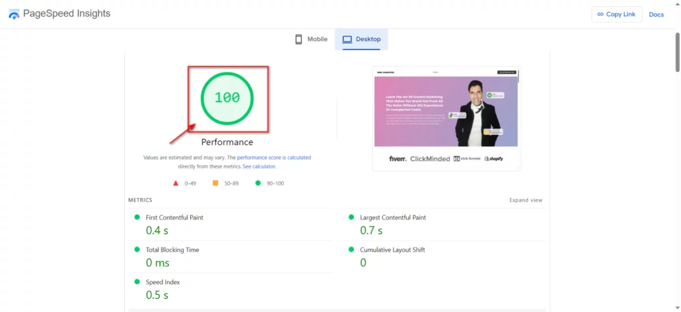This screenshot has width=681, height=312.
Task: Click the green circle 90–100 legend icon
Action: (x=258, y=183)
